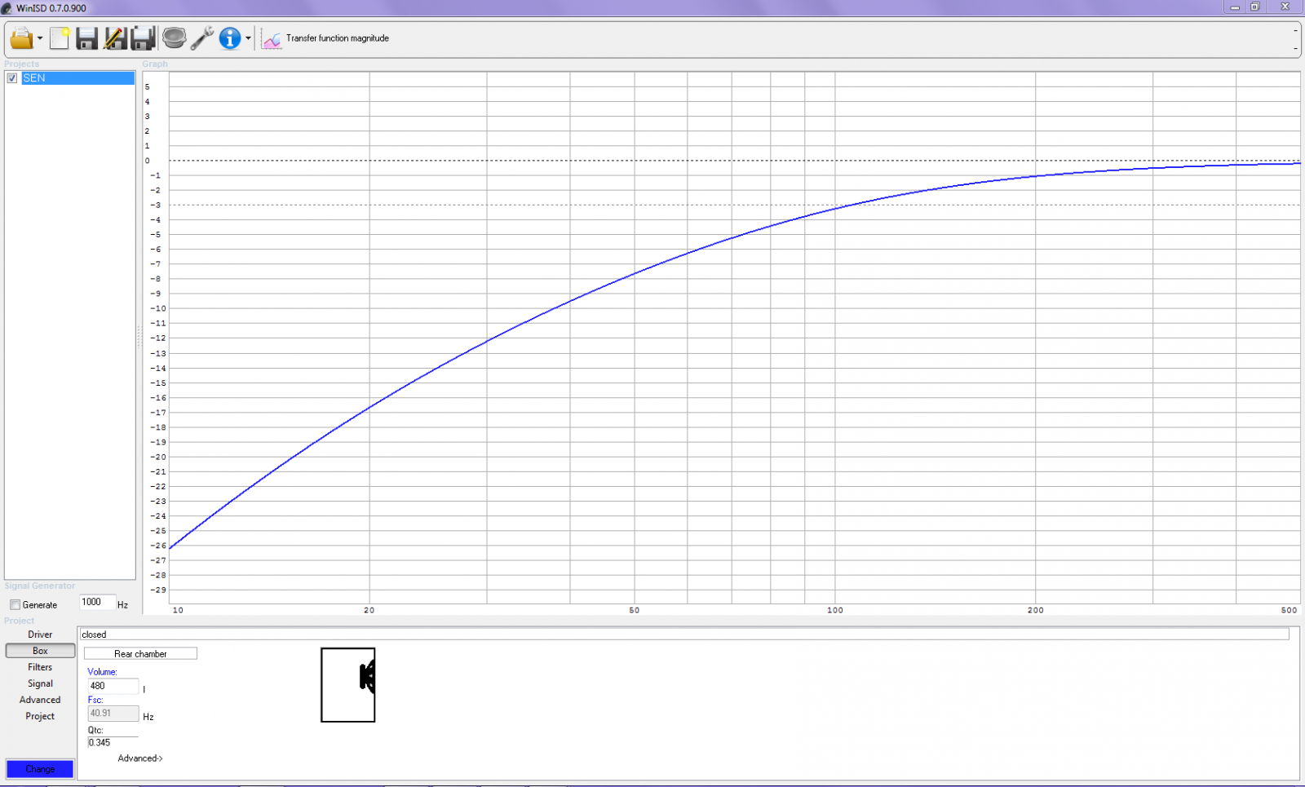Expand the info icon dropdown arrow

click(x=248, y=39)
